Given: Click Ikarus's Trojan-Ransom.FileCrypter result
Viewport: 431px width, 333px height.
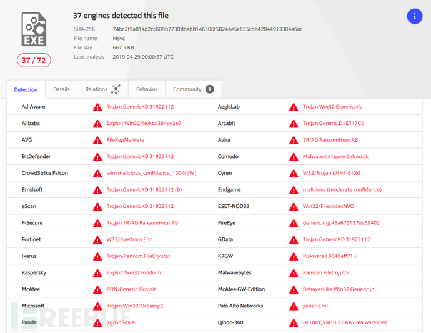Looking at the screenshot, I should [x=138, y=256].
